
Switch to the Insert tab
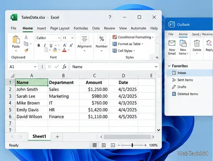coord(41,28)
